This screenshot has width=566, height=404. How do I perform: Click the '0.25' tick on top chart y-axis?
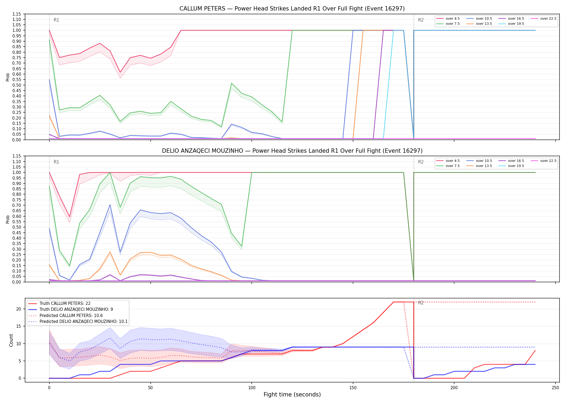coord(17,113)
